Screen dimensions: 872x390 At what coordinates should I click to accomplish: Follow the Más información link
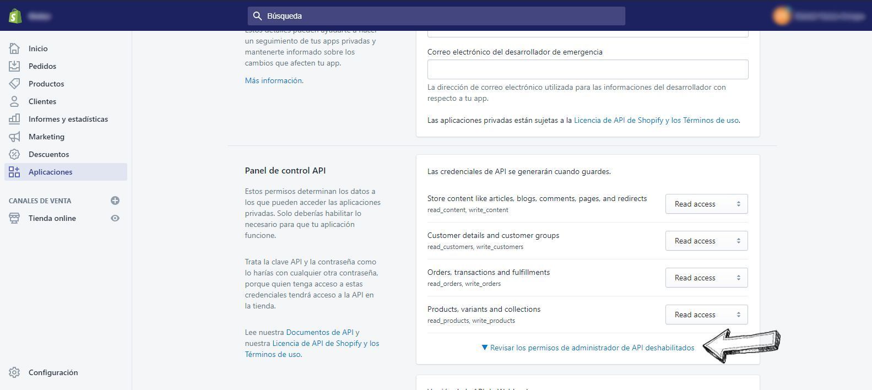(273, 80)
